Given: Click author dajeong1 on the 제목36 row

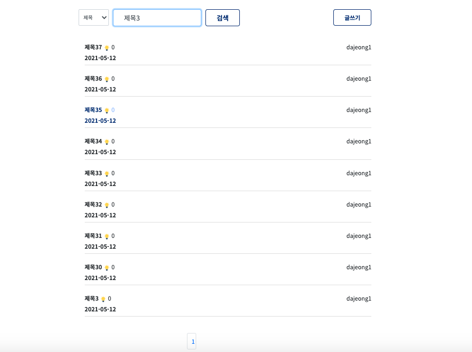Looking at the screenshot, I should [358, 79].
